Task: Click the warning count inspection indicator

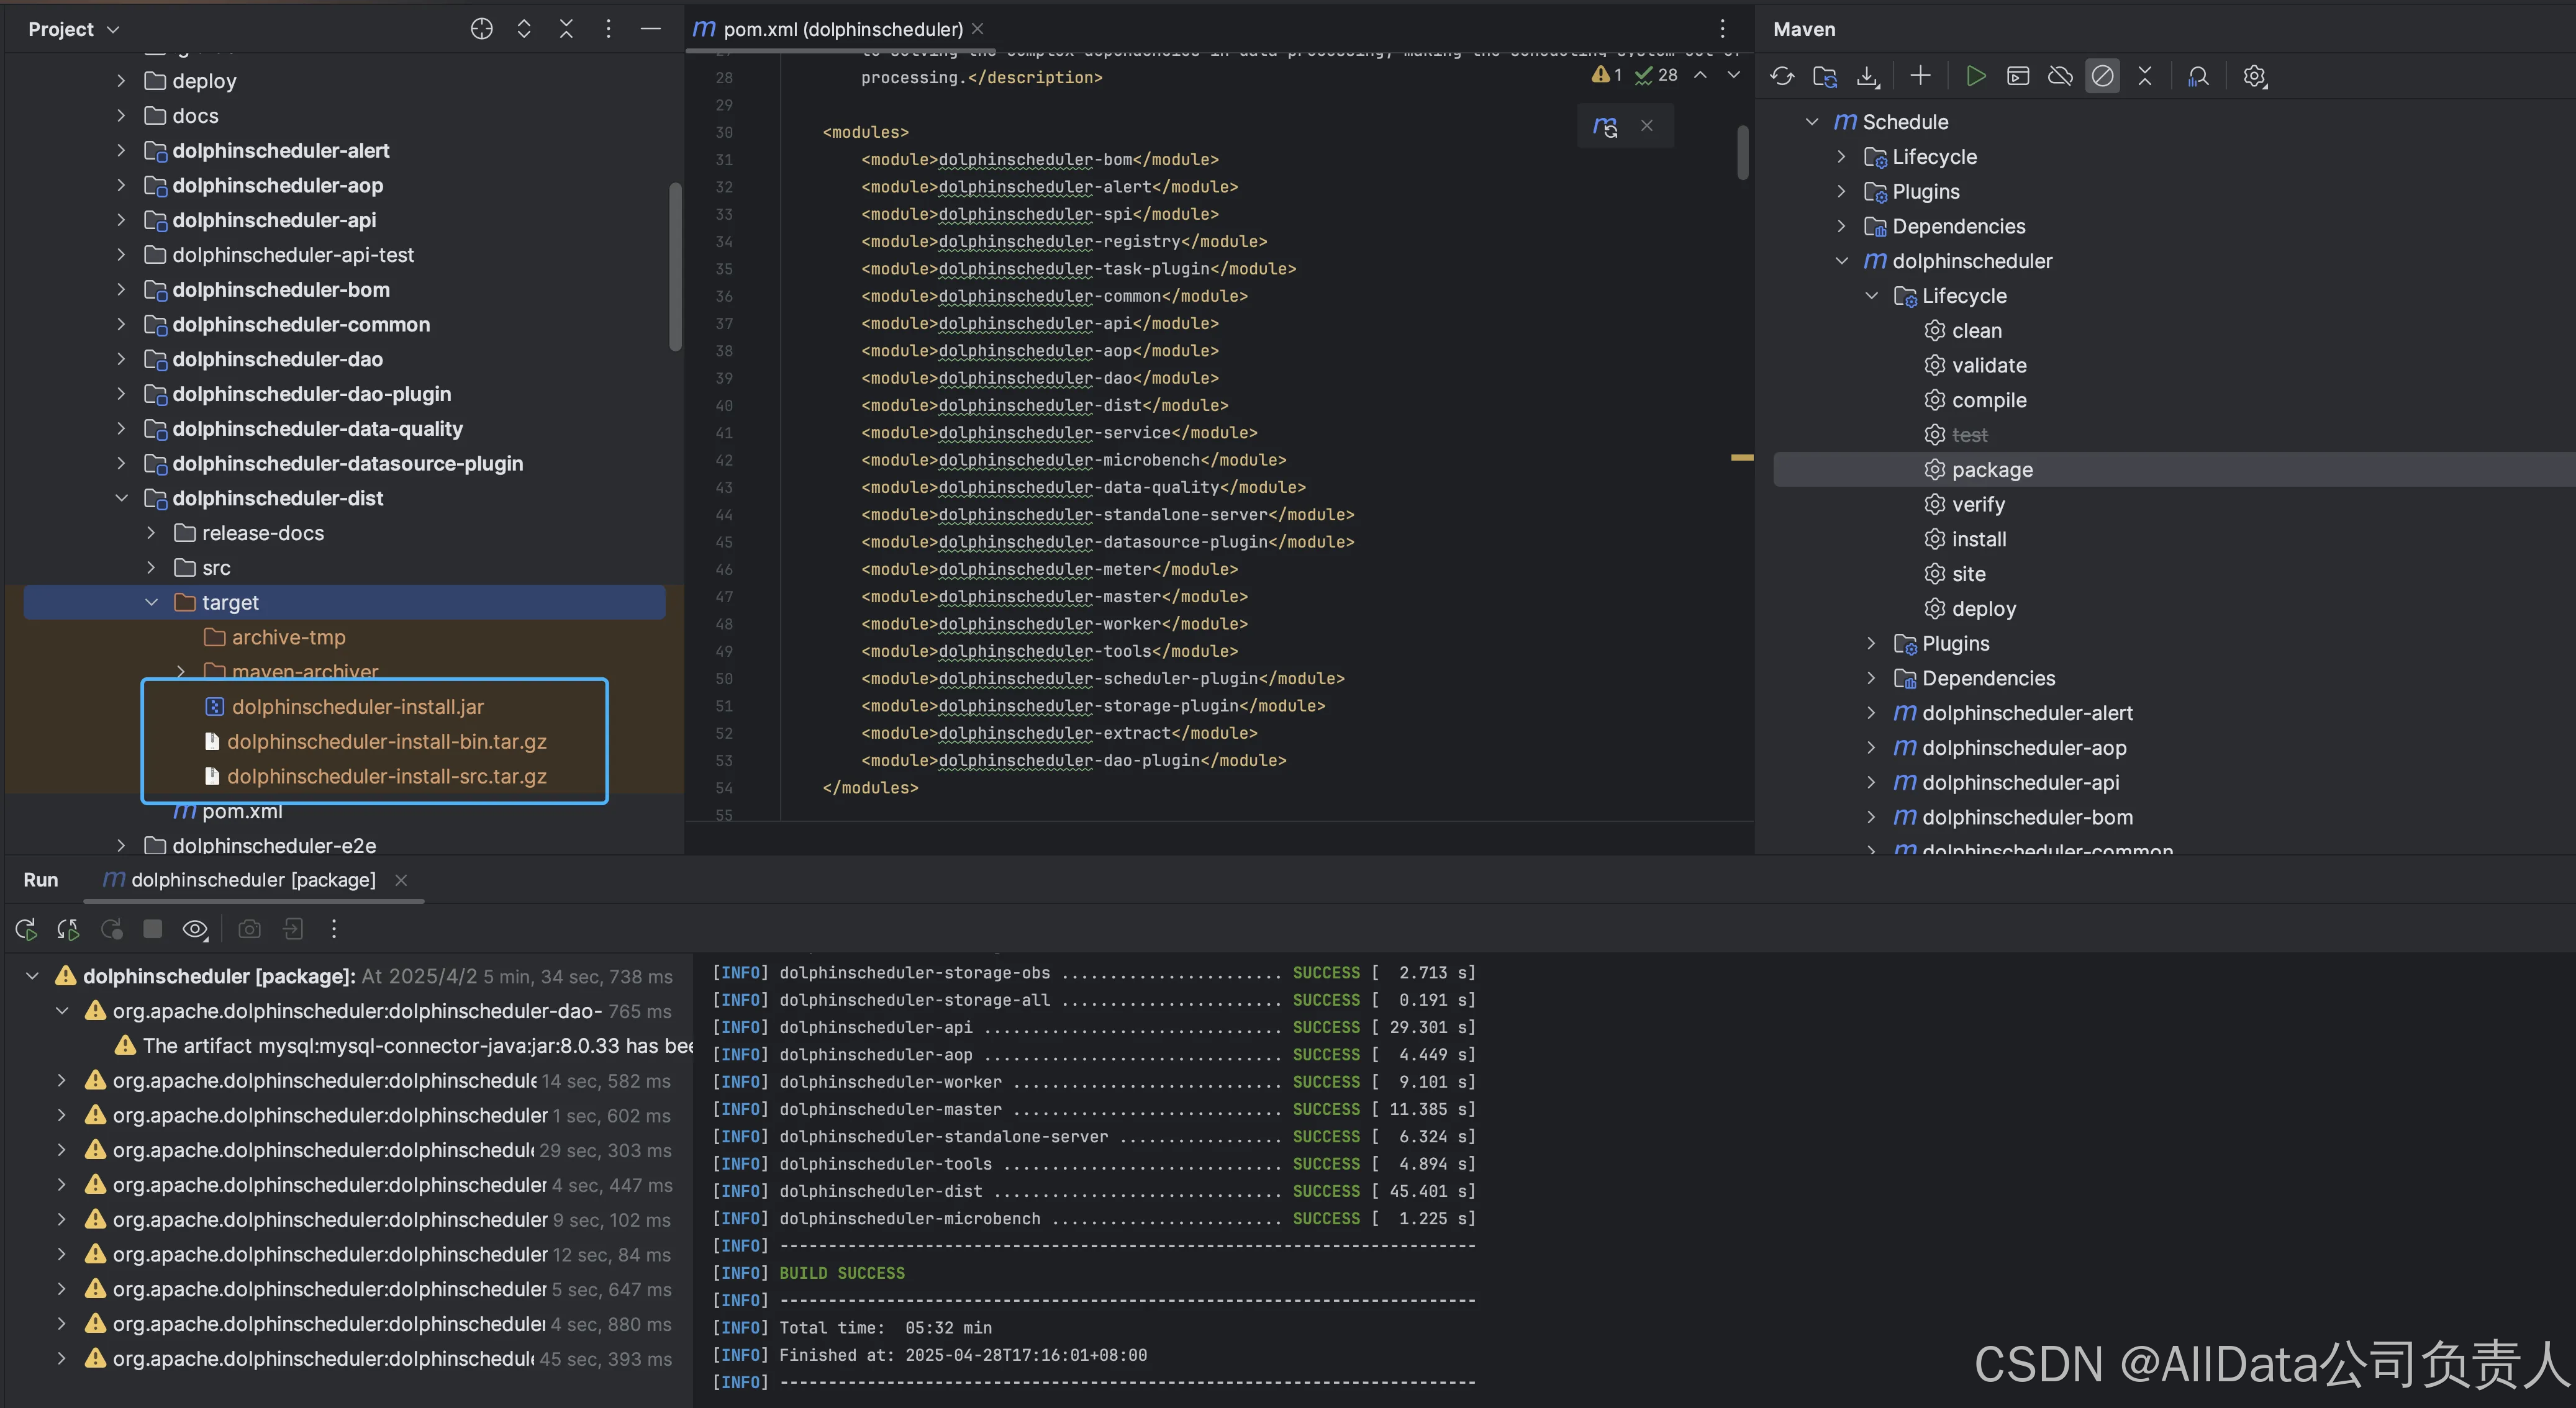Action: point(1607,75)
